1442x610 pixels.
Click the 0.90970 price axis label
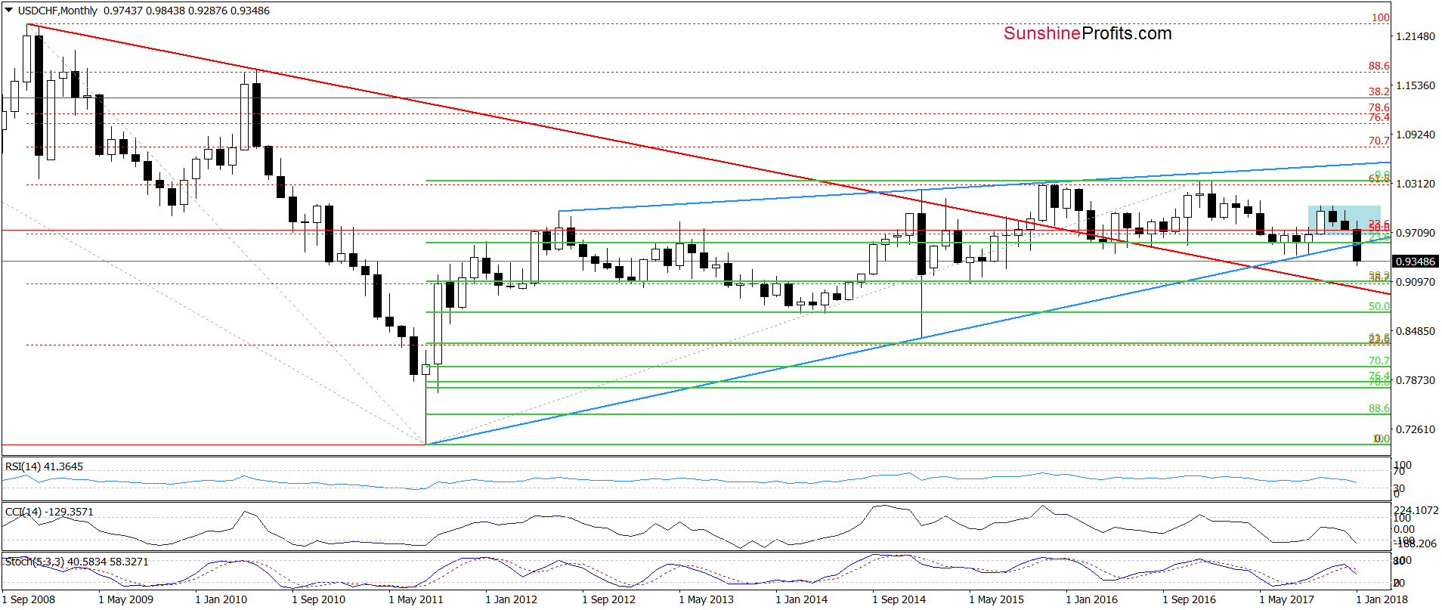1416,282
